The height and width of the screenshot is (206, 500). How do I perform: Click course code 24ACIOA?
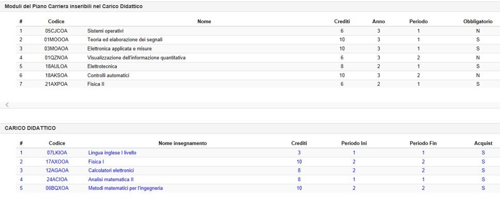(57, 180)
